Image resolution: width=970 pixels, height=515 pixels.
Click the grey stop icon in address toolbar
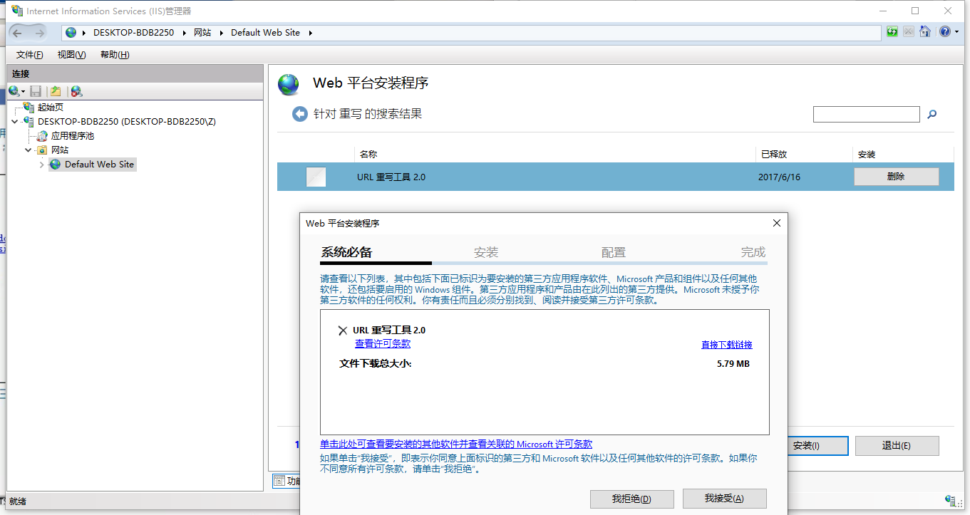pos(909,32)
